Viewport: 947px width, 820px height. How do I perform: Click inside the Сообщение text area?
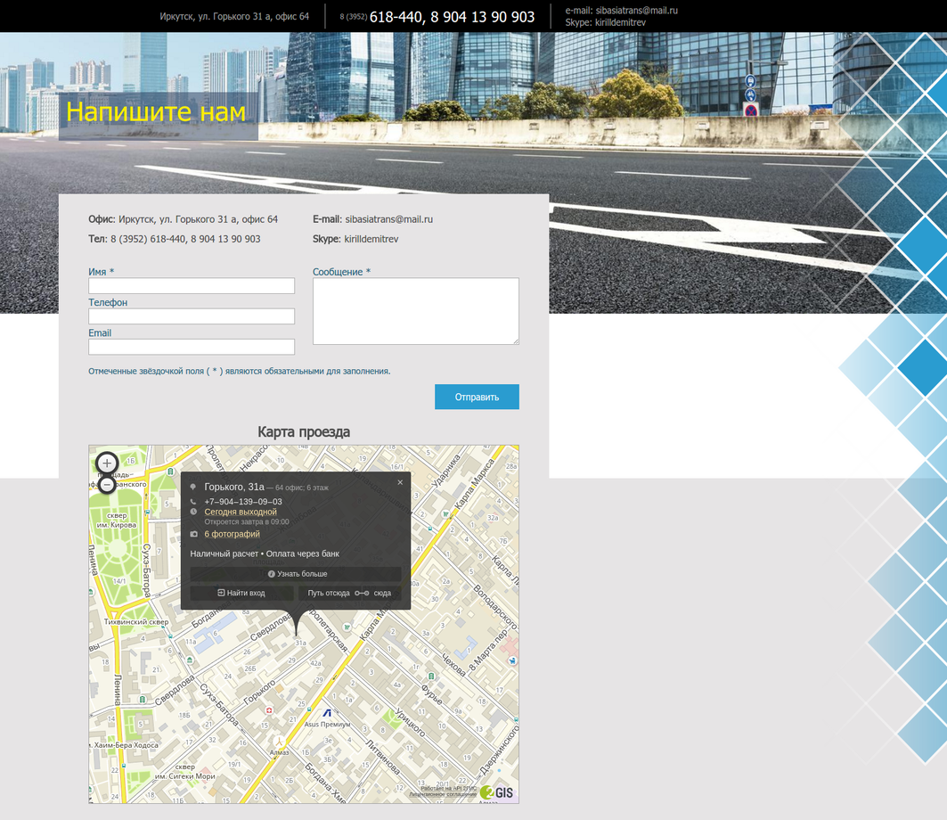415,311
